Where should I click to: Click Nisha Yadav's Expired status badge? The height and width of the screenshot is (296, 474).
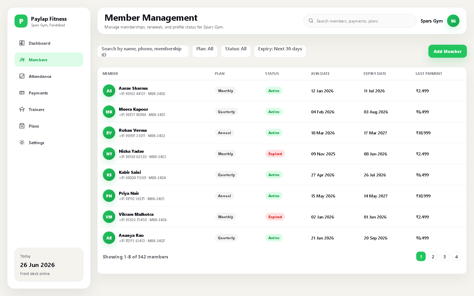coord(275,154)
